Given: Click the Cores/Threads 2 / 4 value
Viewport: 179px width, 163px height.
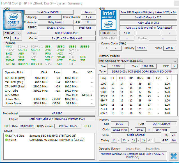Looking at the screenshot, I should [88, 17].
